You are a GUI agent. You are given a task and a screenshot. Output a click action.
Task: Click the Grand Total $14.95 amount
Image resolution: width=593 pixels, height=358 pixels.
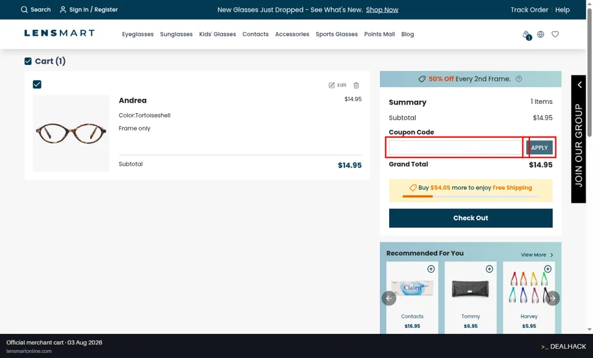[x=540, y=164]
